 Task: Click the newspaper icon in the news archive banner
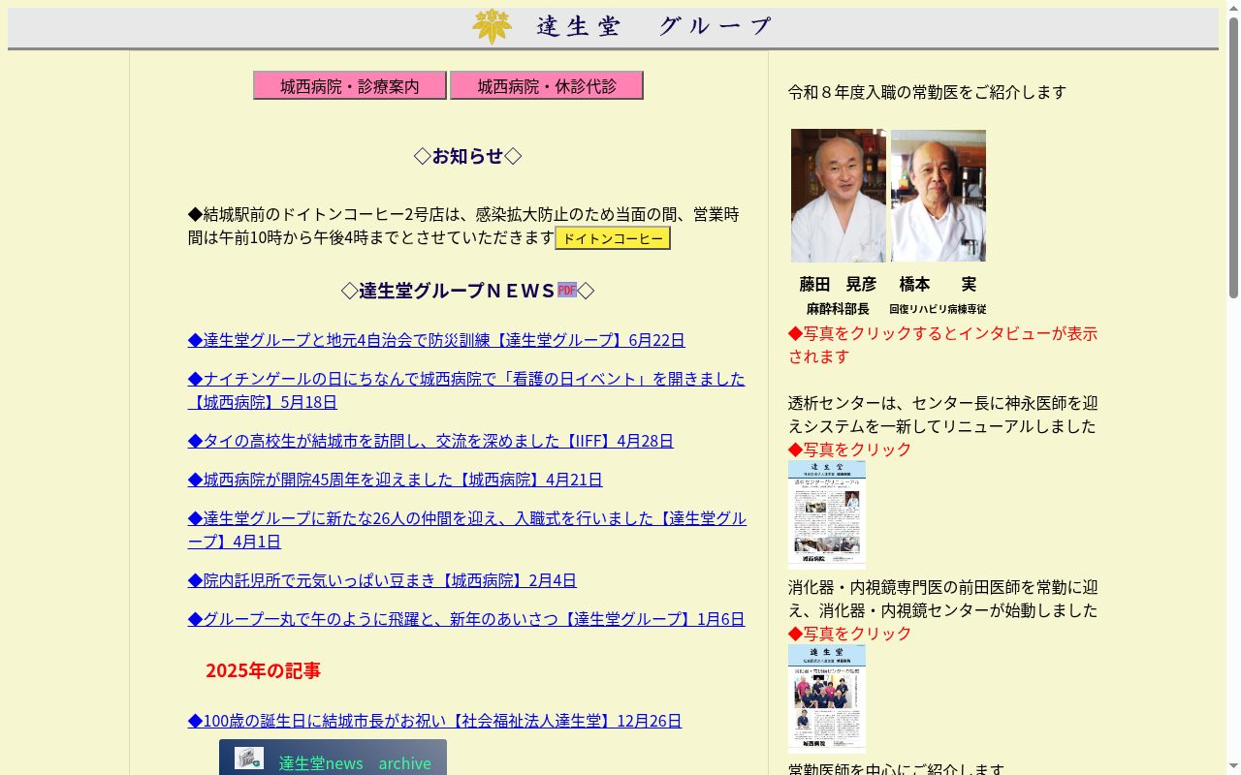click(249, 759)
